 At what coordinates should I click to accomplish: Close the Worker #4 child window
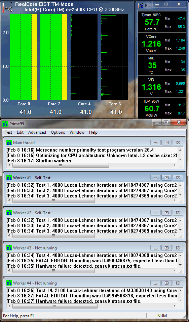(x=178, y=283)
